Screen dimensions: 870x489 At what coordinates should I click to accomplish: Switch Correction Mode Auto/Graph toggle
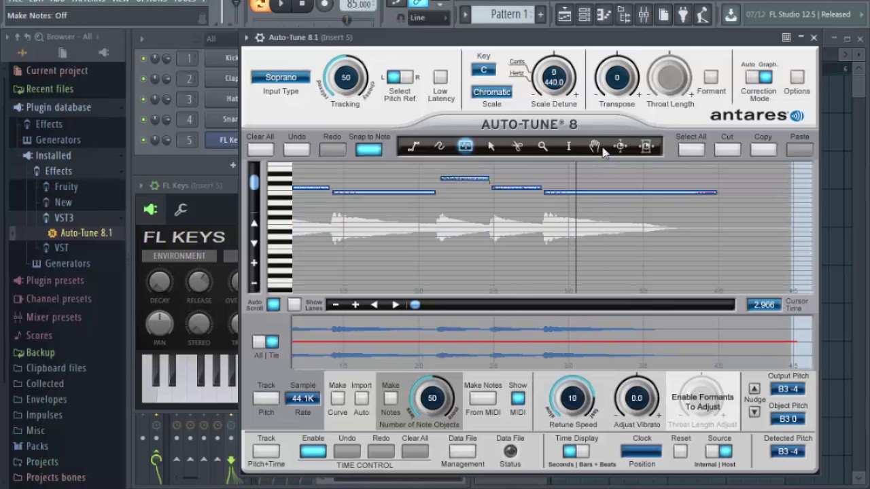pos(759,77)
